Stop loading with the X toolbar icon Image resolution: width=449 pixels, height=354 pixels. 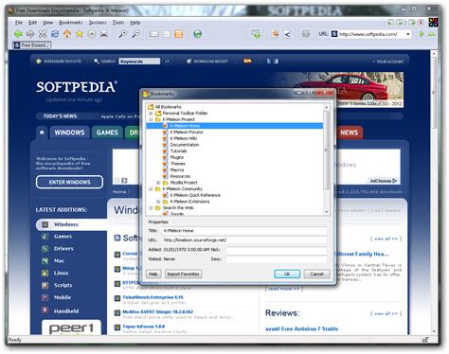43,34
